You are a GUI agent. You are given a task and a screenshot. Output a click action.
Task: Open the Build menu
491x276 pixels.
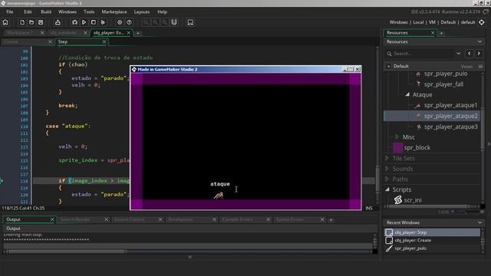click(46, 11)
